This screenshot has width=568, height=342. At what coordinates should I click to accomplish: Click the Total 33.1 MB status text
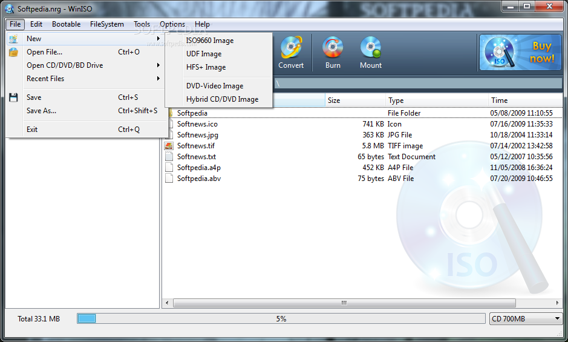39,319
